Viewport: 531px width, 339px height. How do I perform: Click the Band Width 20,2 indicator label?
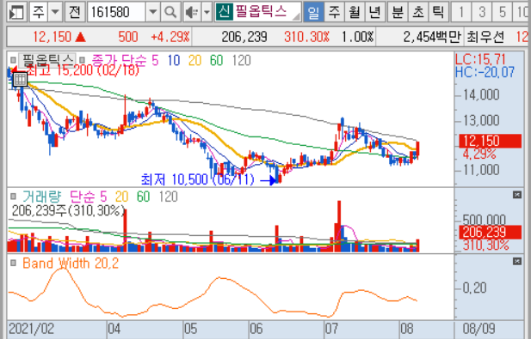click(71, 263)
